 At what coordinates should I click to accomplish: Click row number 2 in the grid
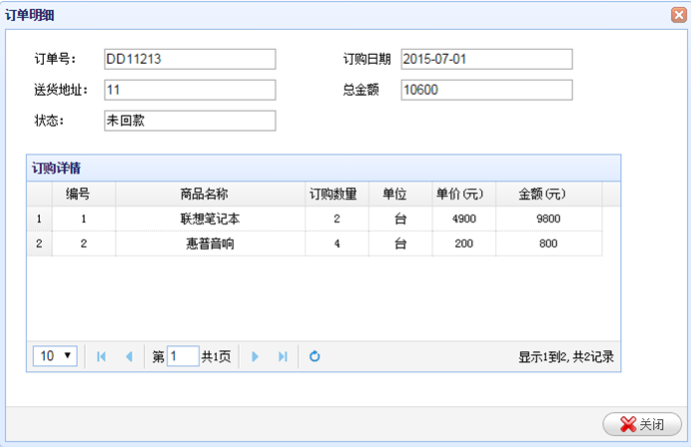(x=40, y=243)
